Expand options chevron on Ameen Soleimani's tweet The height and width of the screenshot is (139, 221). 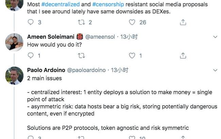(x=215, y=37)
